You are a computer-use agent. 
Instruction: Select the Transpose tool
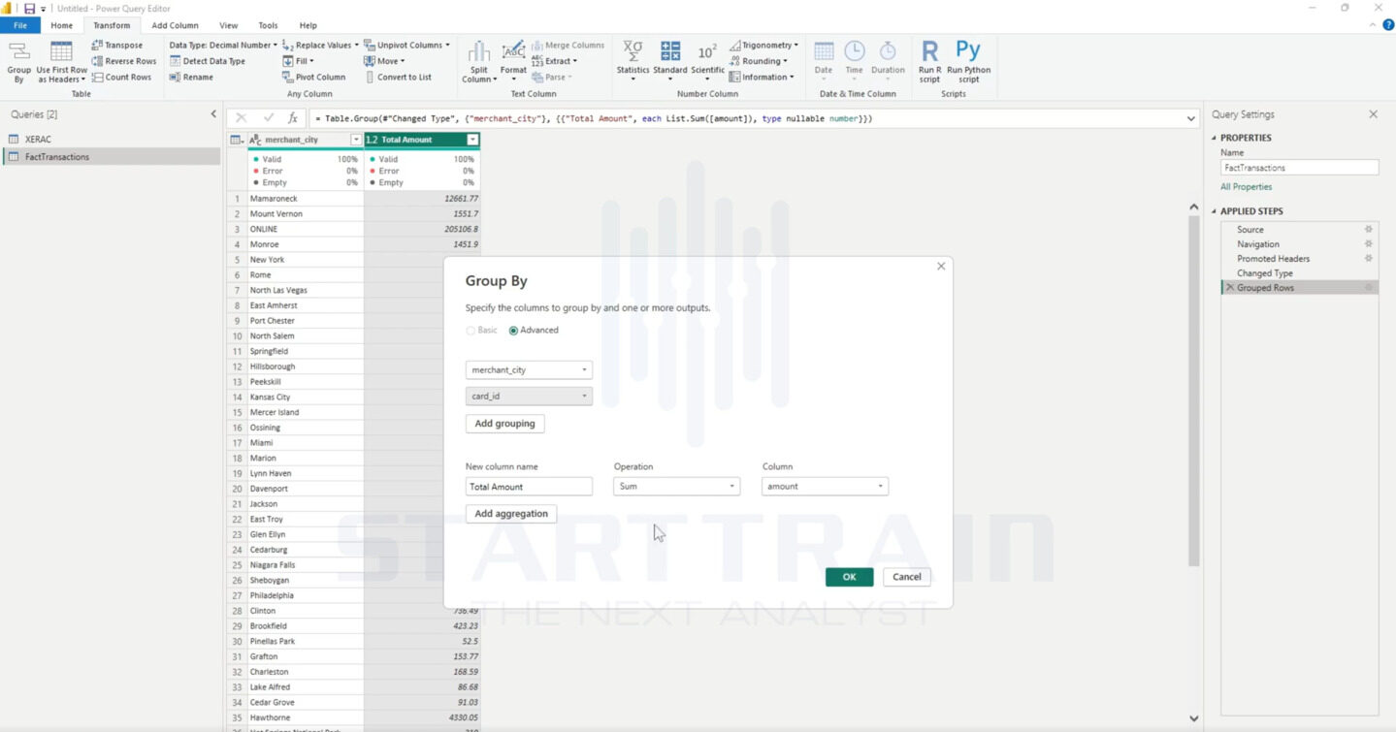coord(116,45)
